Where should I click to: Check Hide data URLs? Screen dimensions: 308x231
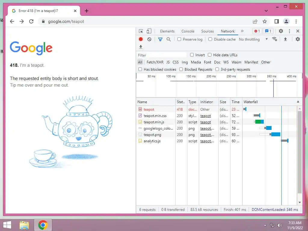point(210,55)
